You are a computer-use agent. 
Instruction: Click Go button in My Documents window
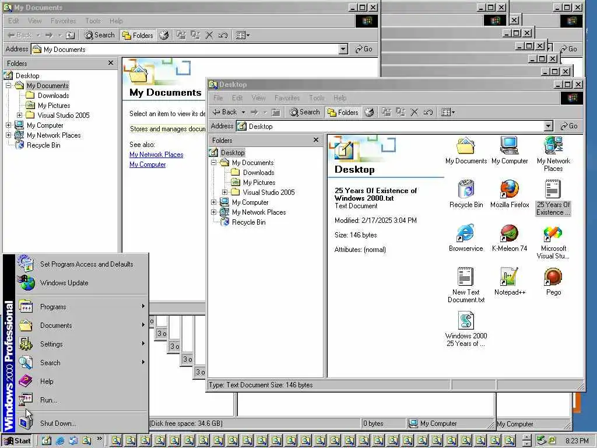[x=364, y=49]
